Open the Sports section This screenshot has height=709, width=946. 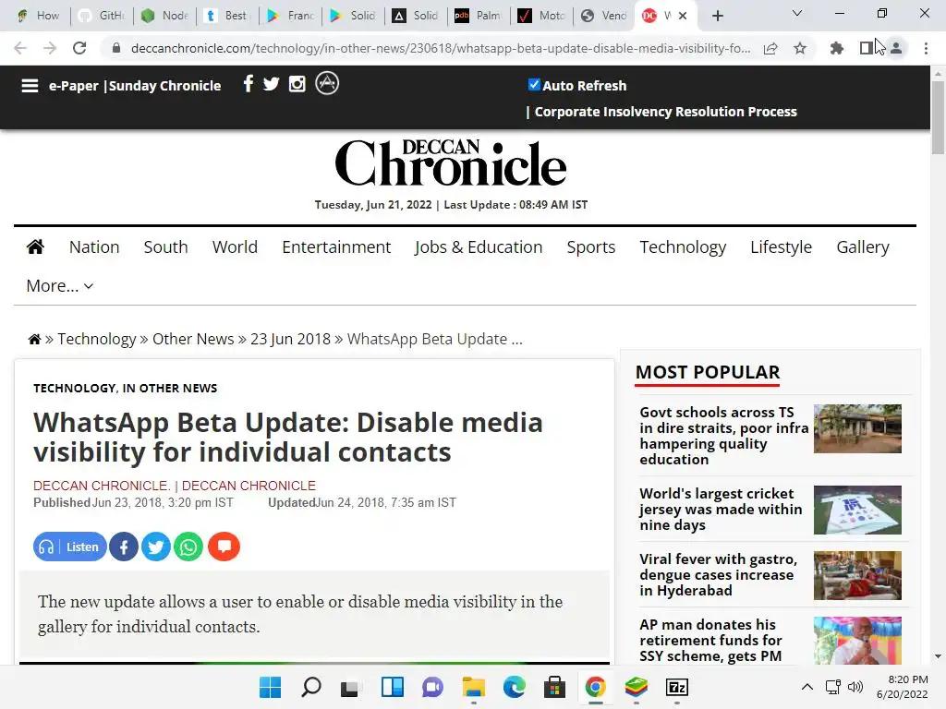pyautogui.click(x=591, y=247)
